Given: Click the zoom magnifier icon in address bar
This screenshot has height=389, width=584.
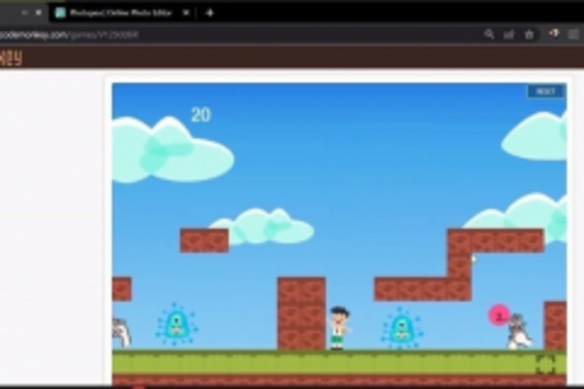Looking at the screenshot, I should [489, 34].
